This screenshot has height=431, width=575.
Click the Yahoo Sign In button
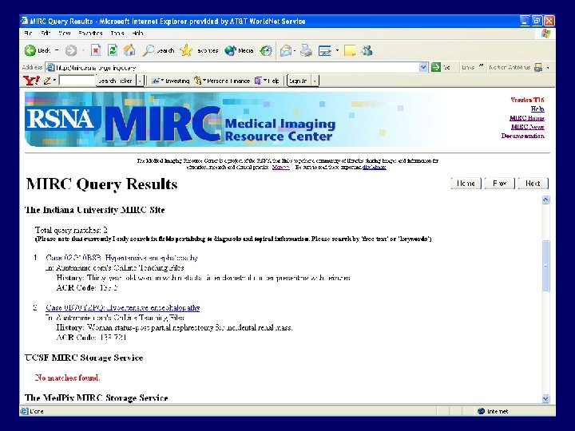pyautogui.click(x=299, y=81)
